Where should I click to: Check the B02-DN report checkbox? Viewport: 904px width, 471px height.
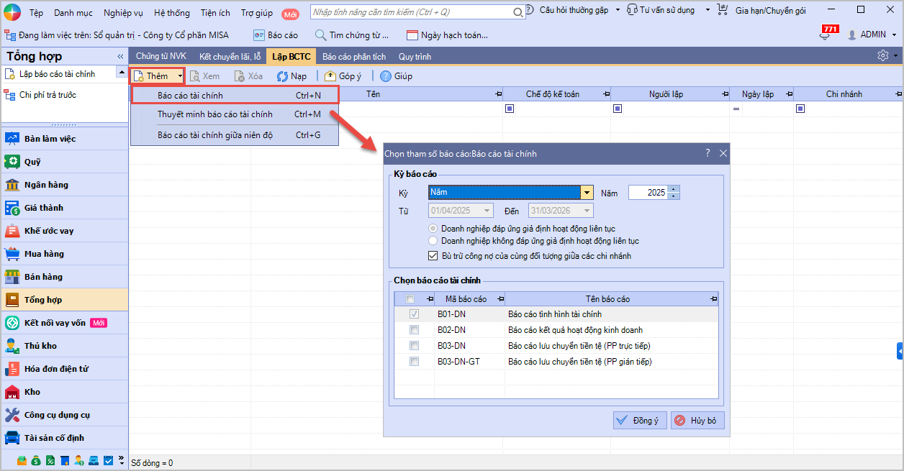(414, 330)
